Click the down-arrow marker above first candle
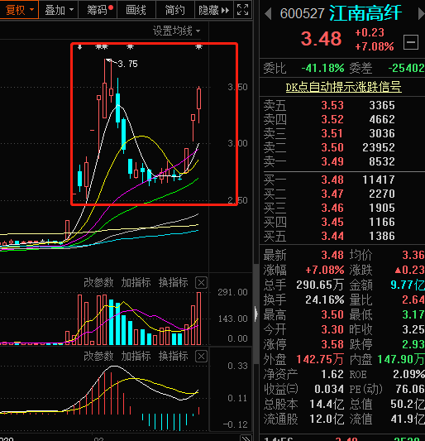This screenshot has height=441, width=425. point(80,47)
